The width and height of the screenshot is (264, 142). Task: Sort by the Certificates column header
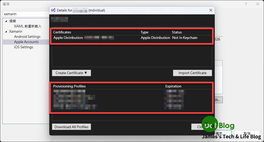(x=62, y=32)
